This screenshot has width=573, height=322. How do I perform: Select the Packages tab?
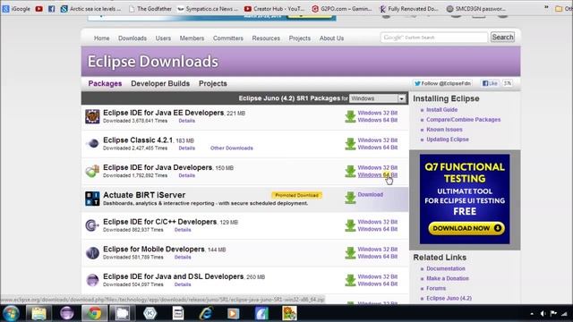coord(105,83)
